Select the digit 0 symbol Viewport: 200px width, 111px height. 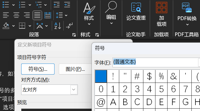pos(101,89)
